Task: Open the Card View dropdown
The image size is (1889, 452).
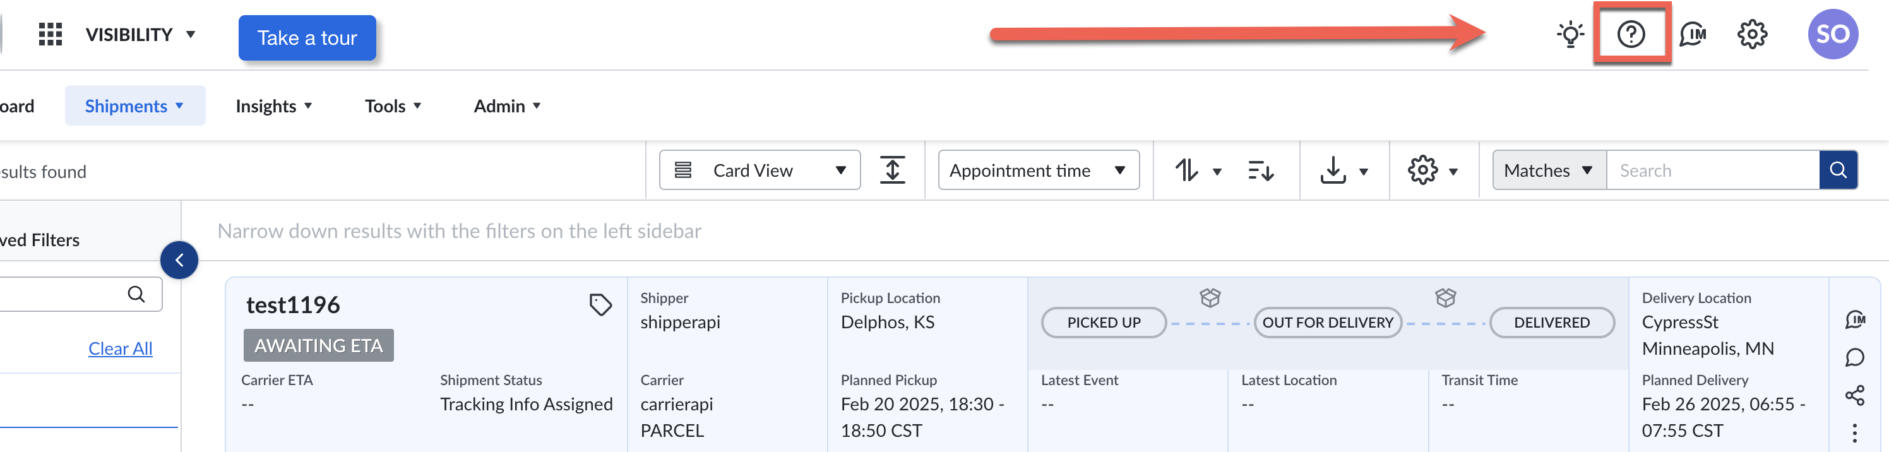Action: click(759, 169)
